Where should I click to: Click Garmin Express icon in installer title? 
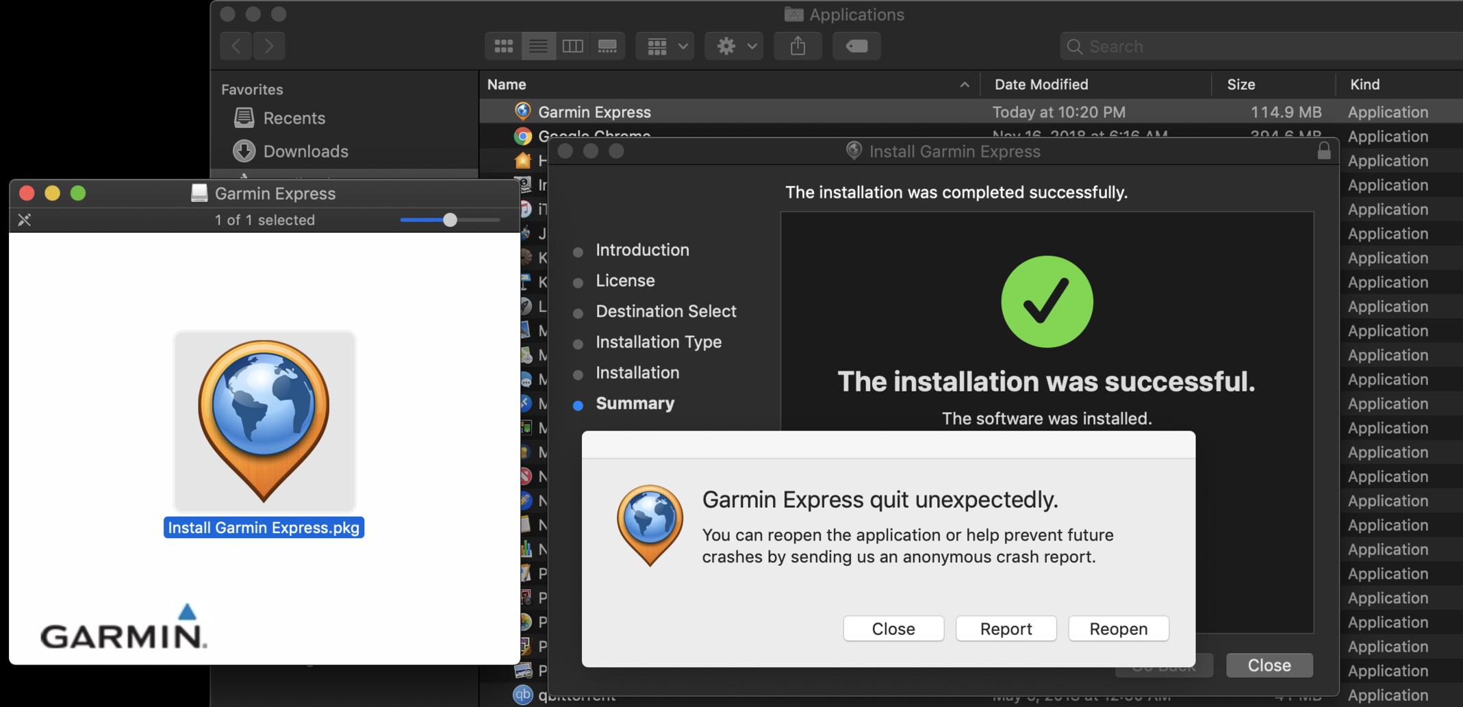pyautogui.click(x=854, y=151)
